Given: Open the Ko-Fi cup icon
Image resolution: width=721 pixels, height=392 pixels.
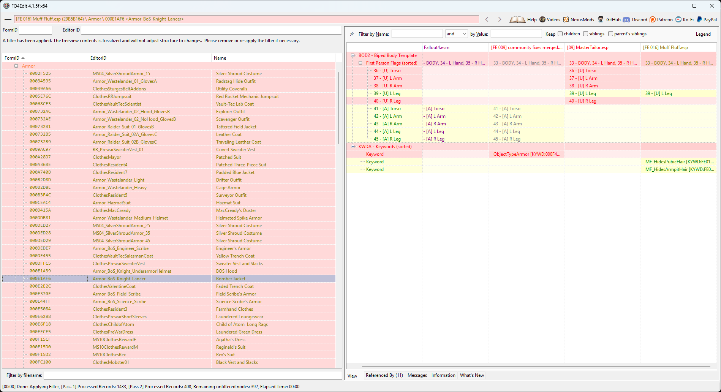Looking at the screenshot, I should (678, 19).
